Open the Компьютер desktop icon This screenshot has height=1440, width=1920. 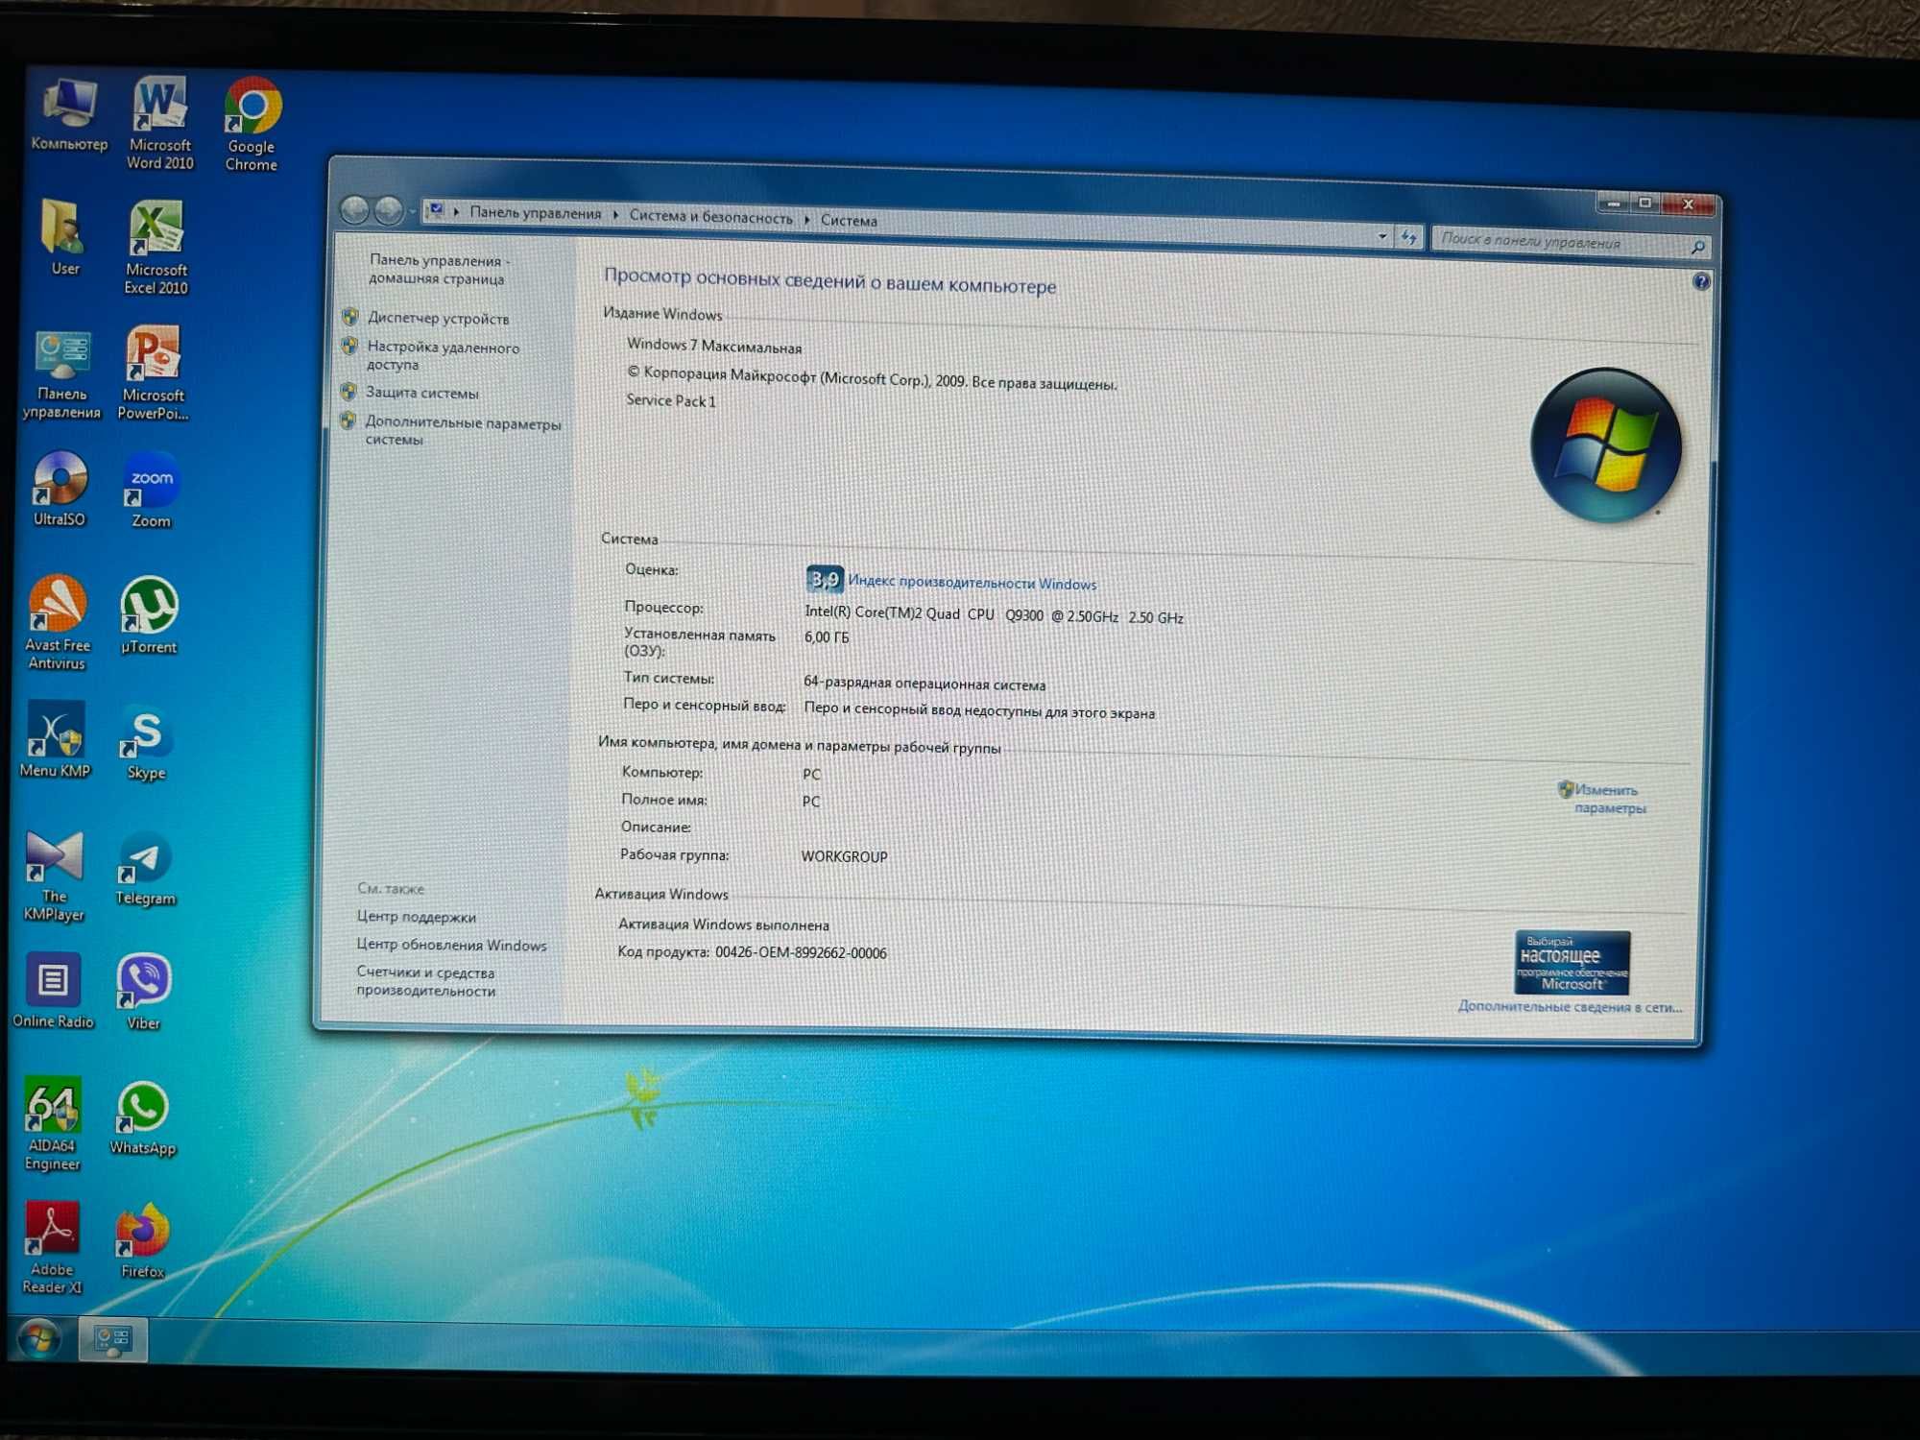click(x=68, y=114)
